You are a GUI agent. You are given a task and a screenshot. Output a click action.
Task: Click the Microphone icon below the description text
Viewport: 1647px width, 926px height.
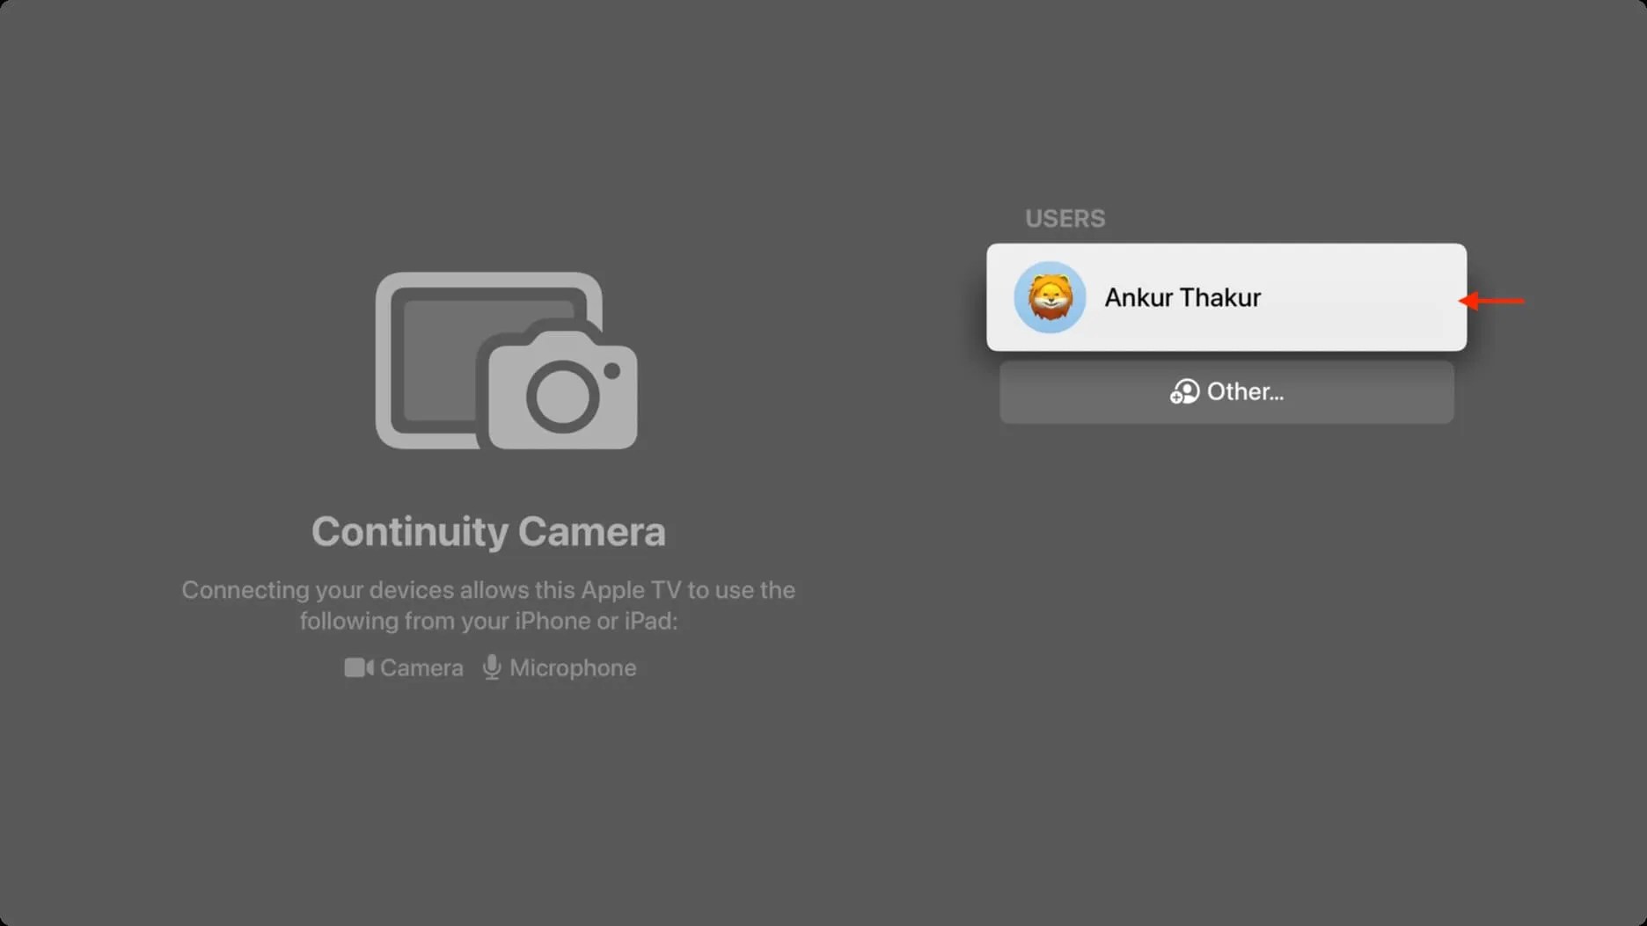point(491,667)
